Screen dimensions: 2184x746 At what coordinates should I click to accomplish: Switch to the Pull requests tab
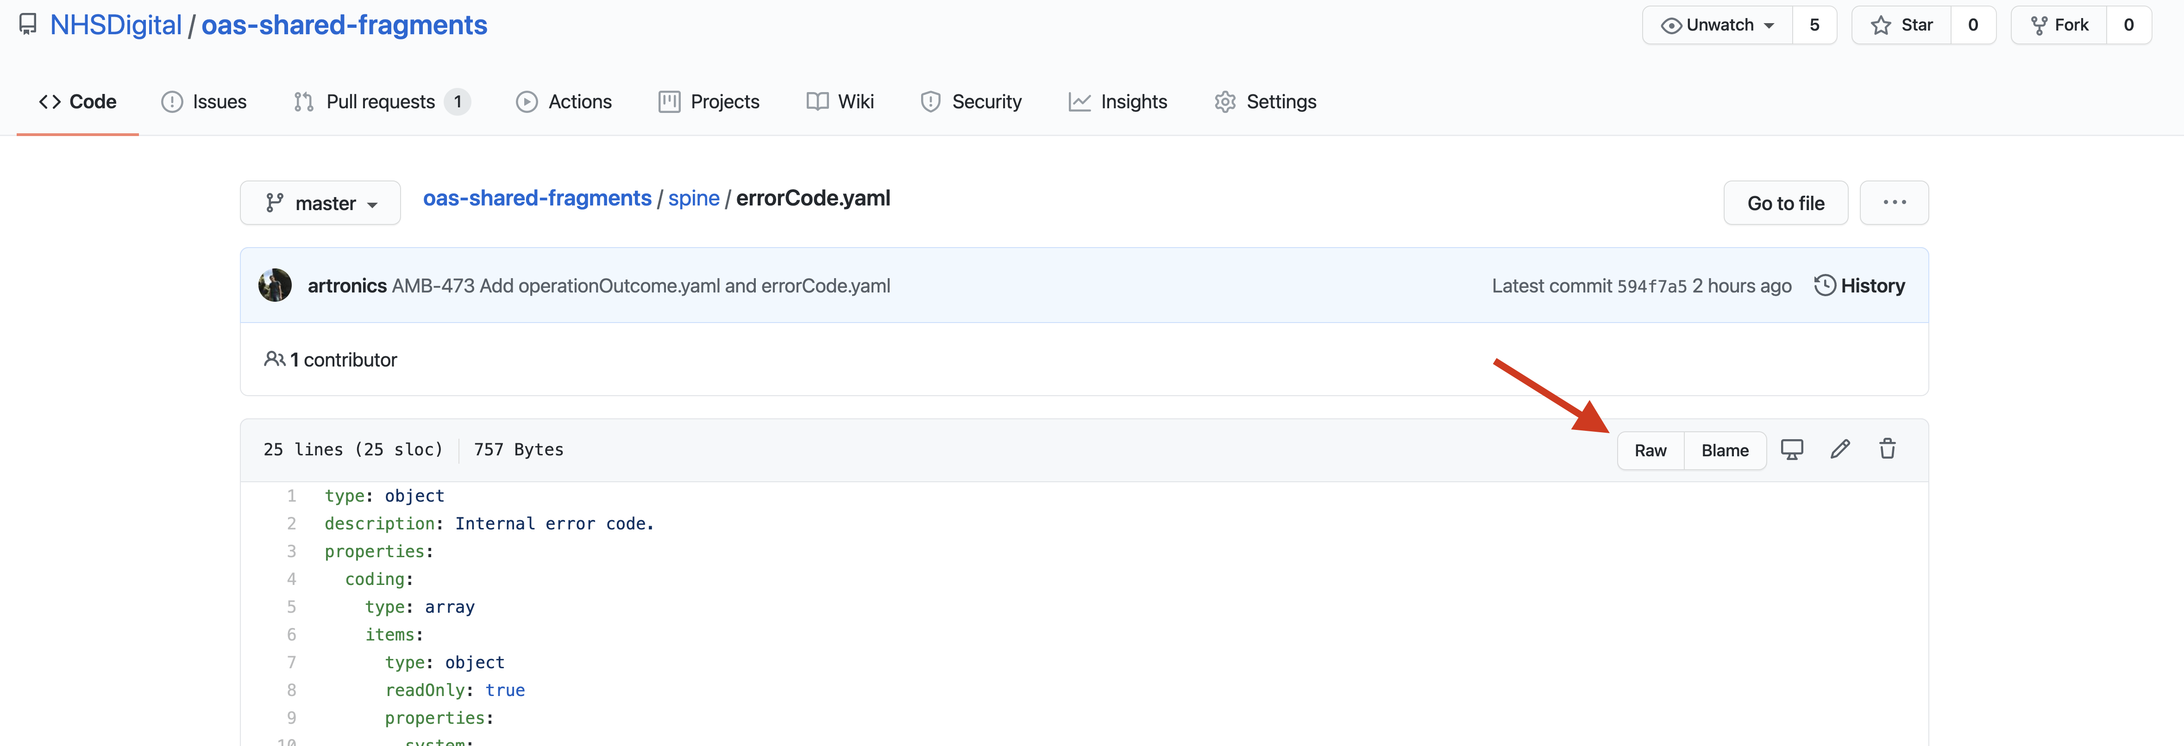(381, 102)
